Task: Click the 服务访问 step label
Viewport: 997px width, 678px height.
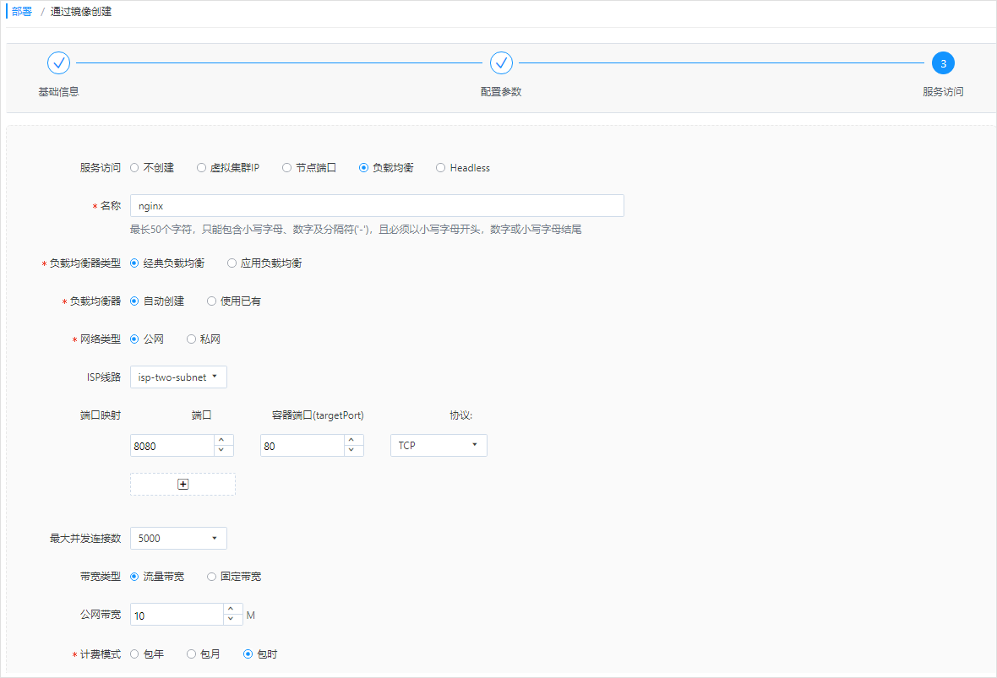Action: coord(943,91)
